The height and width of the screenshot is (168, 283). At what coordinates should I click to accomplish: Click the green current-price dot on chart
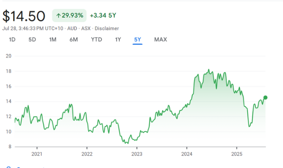[265, 97]
